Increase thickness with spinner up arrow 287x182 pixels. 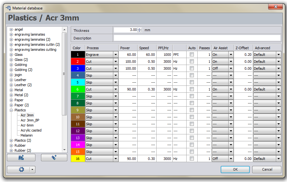pyautogui.click(x=140, y=29)
